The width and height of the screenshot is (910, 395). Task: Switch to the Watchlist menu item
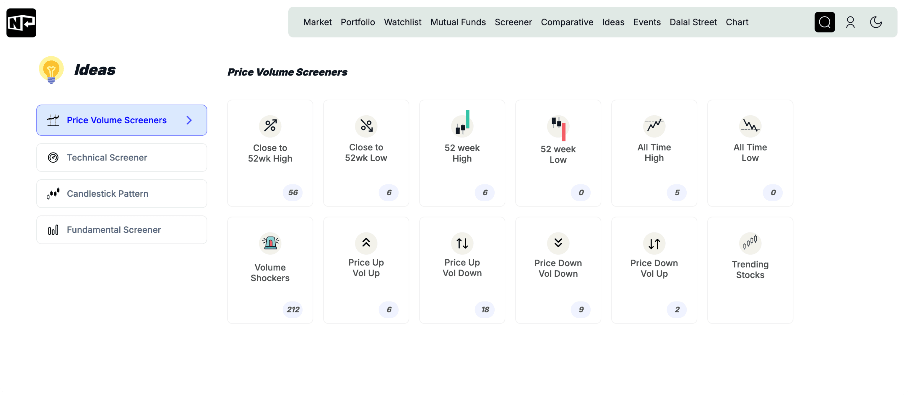[x=402, y=22]
